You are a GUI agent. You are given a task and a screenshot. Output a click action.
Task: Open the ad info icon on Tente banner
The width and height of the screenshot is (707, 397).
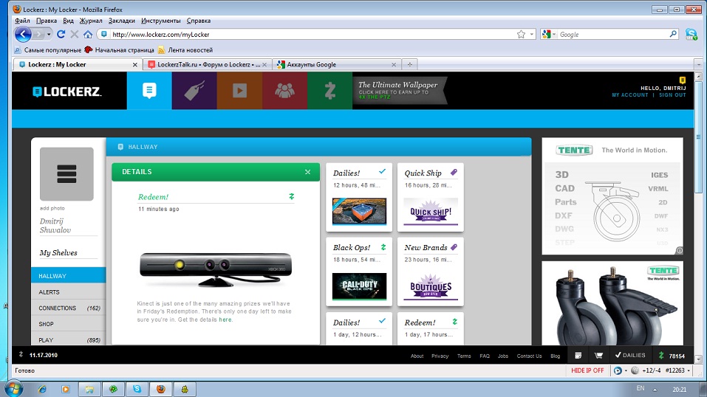pyautogui.click(x=679, y=251)
